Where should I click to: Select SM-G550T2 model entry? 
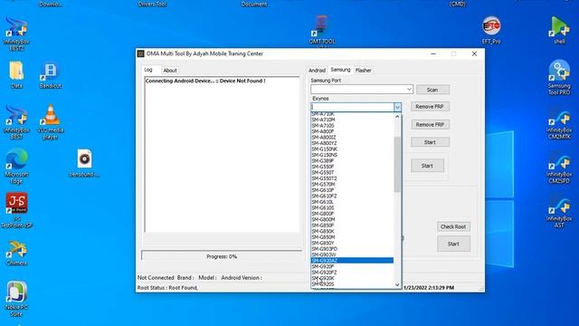click(x=352, y=178)
